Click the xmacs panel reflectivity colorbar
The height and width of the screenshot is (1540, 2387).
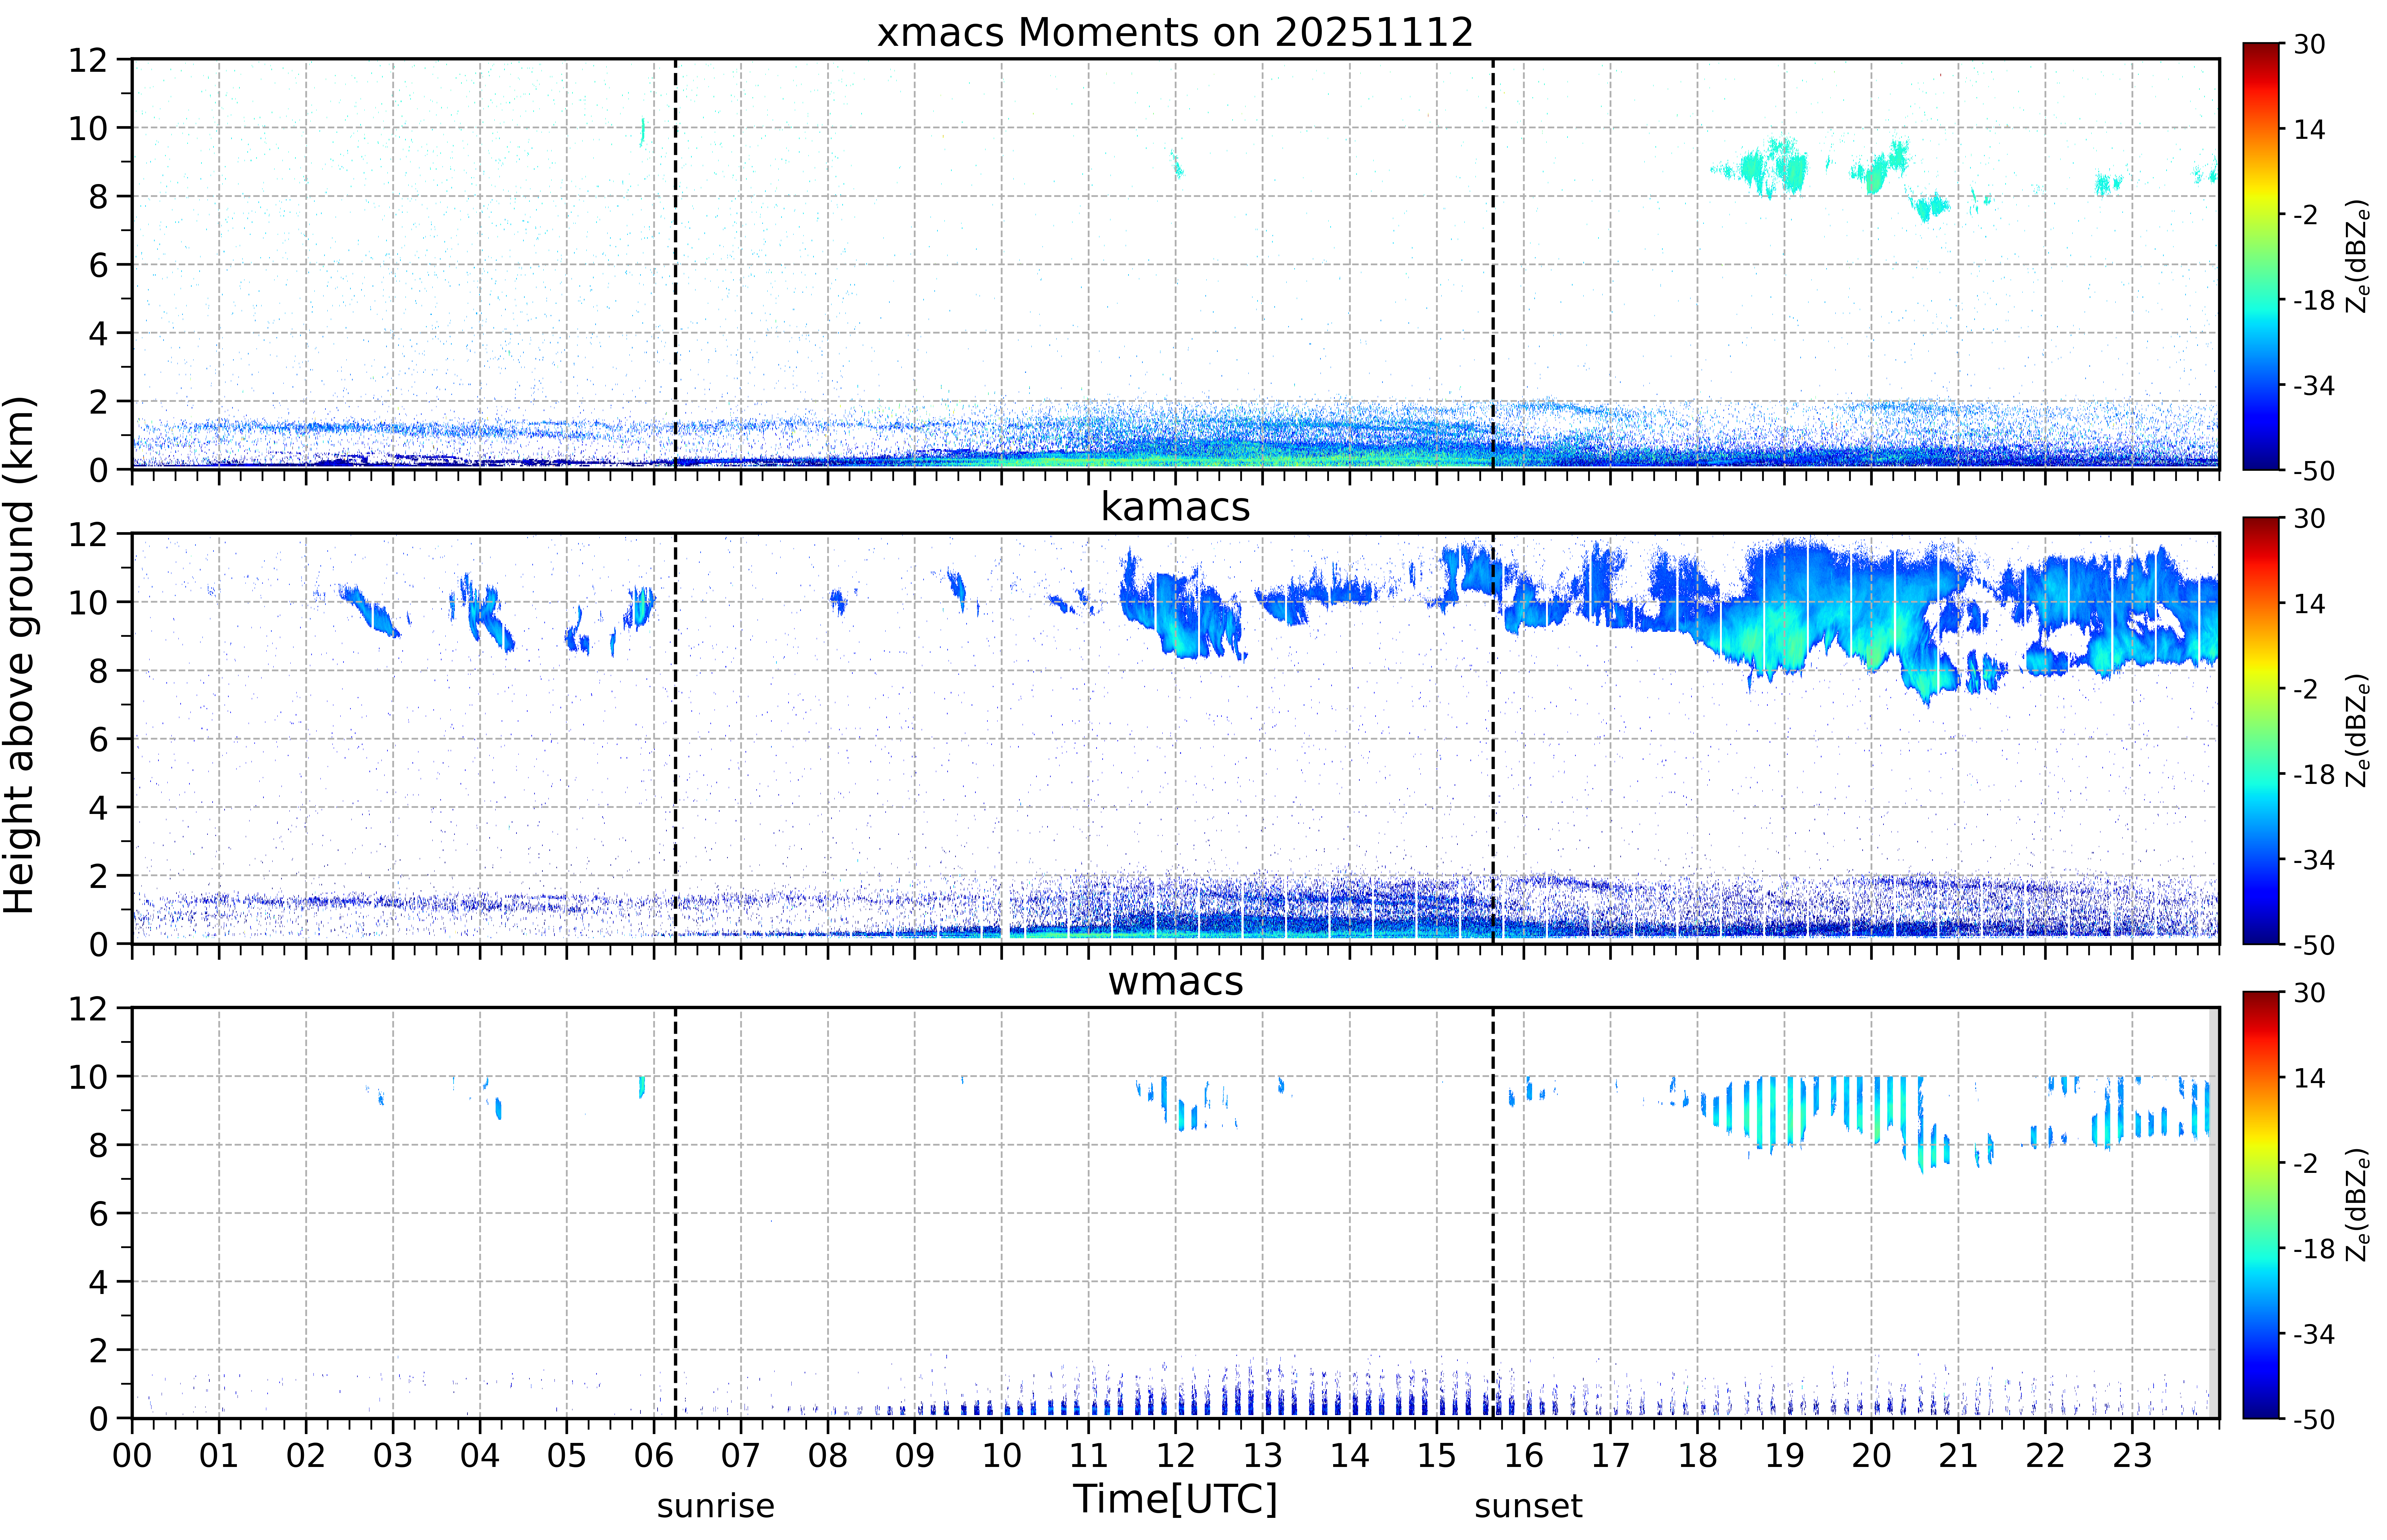2261,256
